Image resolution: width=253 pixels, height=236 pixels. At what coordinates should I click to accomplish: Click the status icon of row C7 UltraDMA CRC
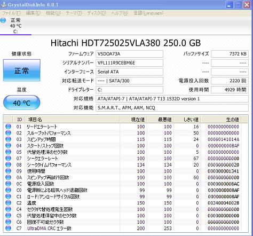click(8, 229)
